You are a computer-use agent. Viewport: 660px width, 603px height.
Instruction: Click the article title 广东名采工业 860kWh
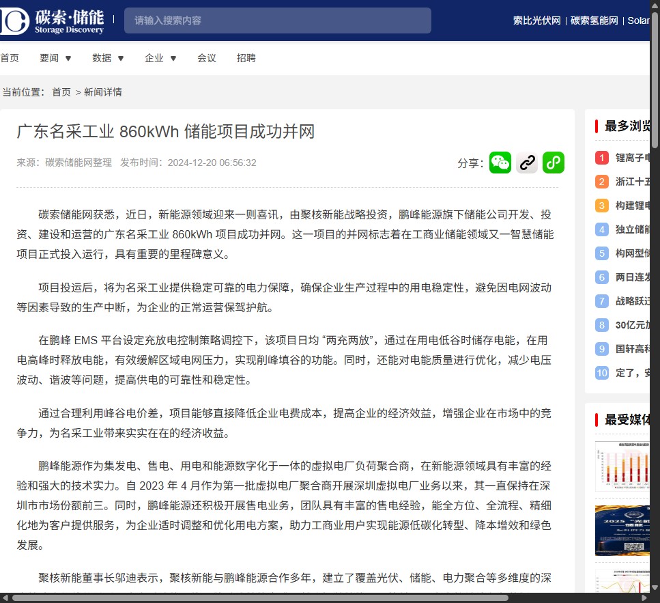click(165, 131)
